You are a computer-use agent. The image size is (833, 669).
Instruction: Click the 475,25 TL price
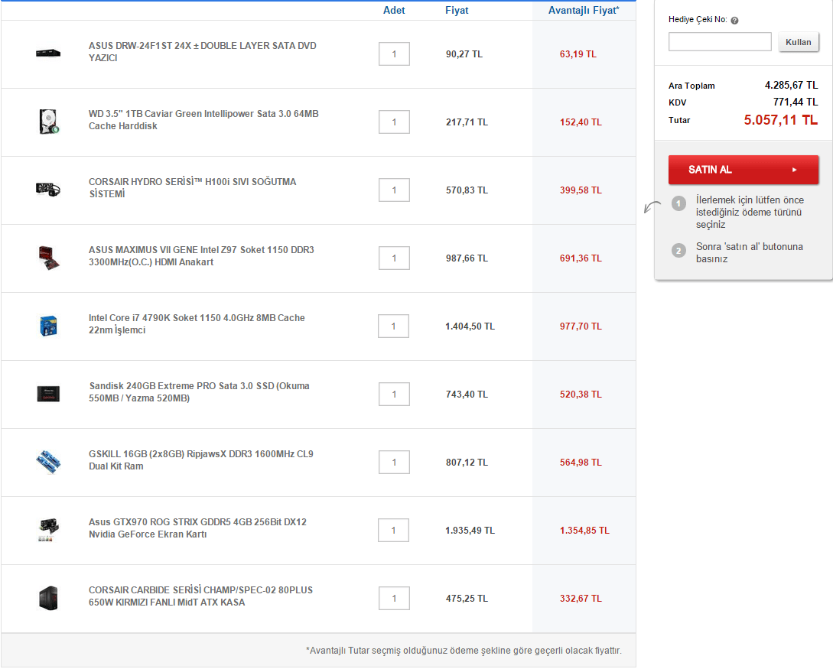(x=467, y=599)
